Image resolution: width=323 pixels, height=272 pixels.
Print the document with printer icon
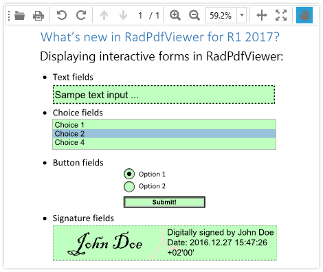38,16
